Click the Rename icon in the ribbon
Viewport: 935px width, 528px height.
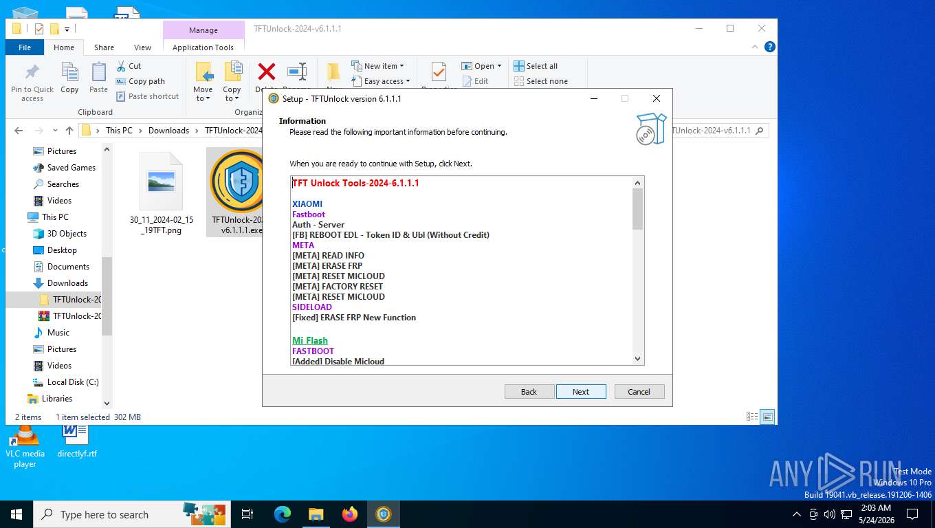[x=296, y=71]
